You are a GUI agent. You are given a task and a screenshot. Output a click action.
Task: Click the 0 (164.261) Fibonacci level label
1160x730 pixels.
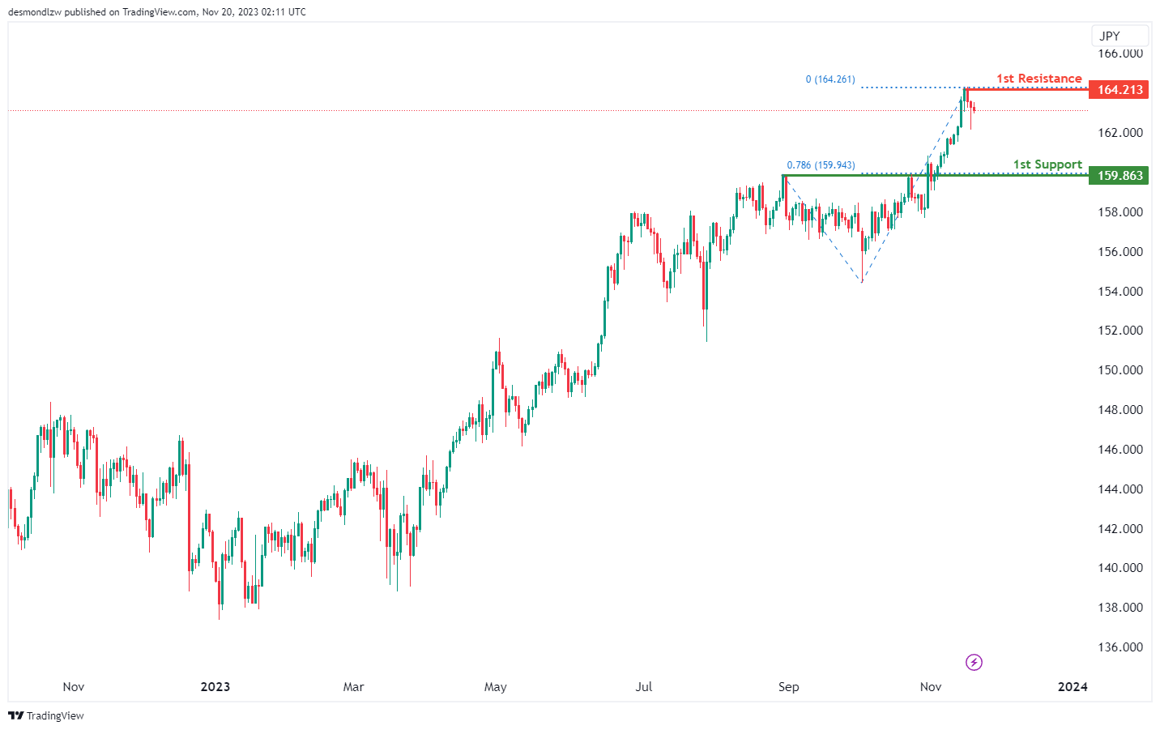coord(829,79)
